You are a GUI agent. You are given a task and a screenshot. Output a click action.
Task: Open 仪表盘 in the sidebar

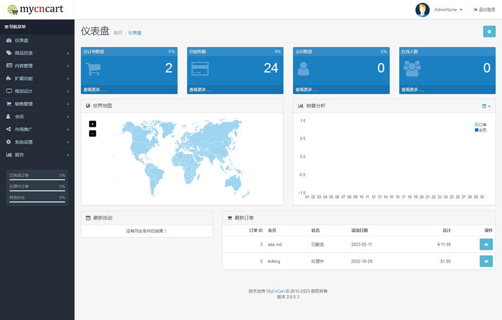[x=21, y=40]
